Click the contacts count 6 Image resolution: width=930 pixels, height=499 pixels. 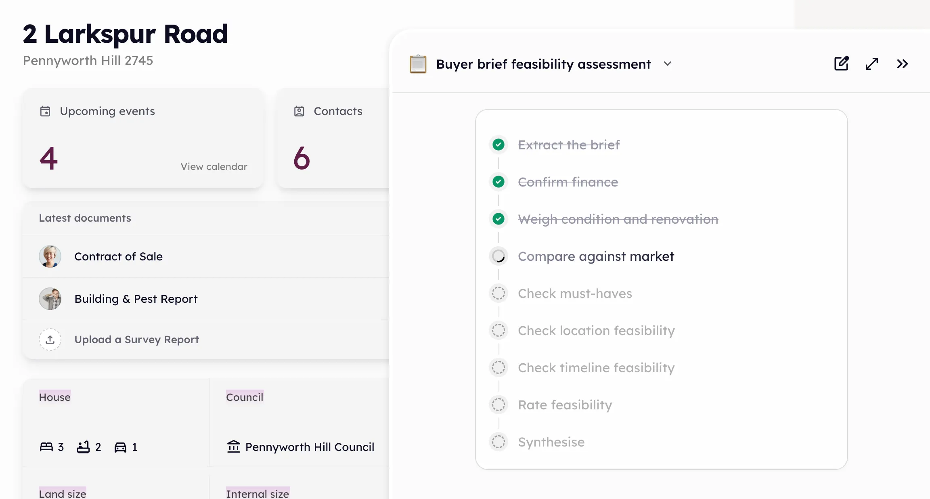coord(302,159)
